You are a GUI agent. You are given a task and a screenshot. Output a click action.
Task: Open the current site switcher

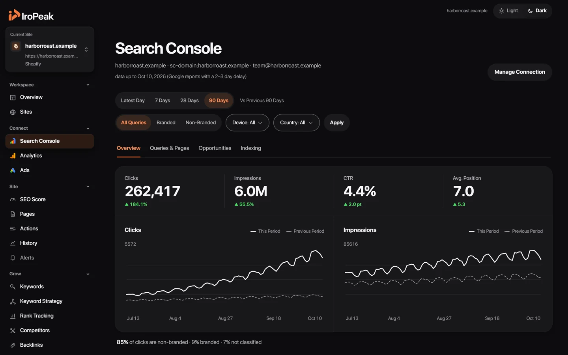tap(50, 49)
